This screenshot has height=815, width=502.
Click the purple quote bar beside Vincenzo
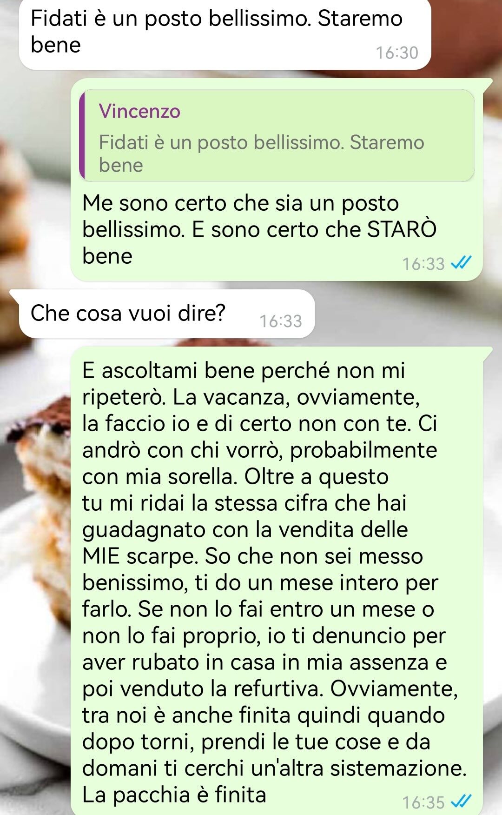tap(82, 135)
